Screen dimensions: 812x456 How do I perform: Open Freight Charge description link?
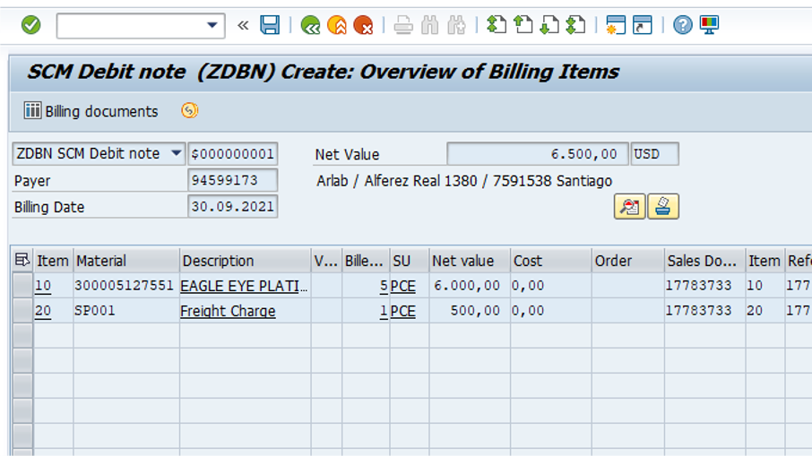228,311
